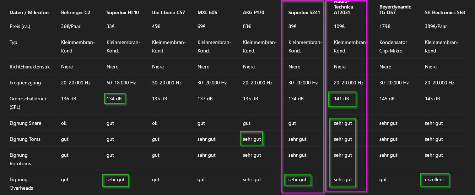Image resolution: width=475 pixels, height=195 pixels.
Task: Click the '137 dB' SPL cell
Action: click(x=205, y=99)
